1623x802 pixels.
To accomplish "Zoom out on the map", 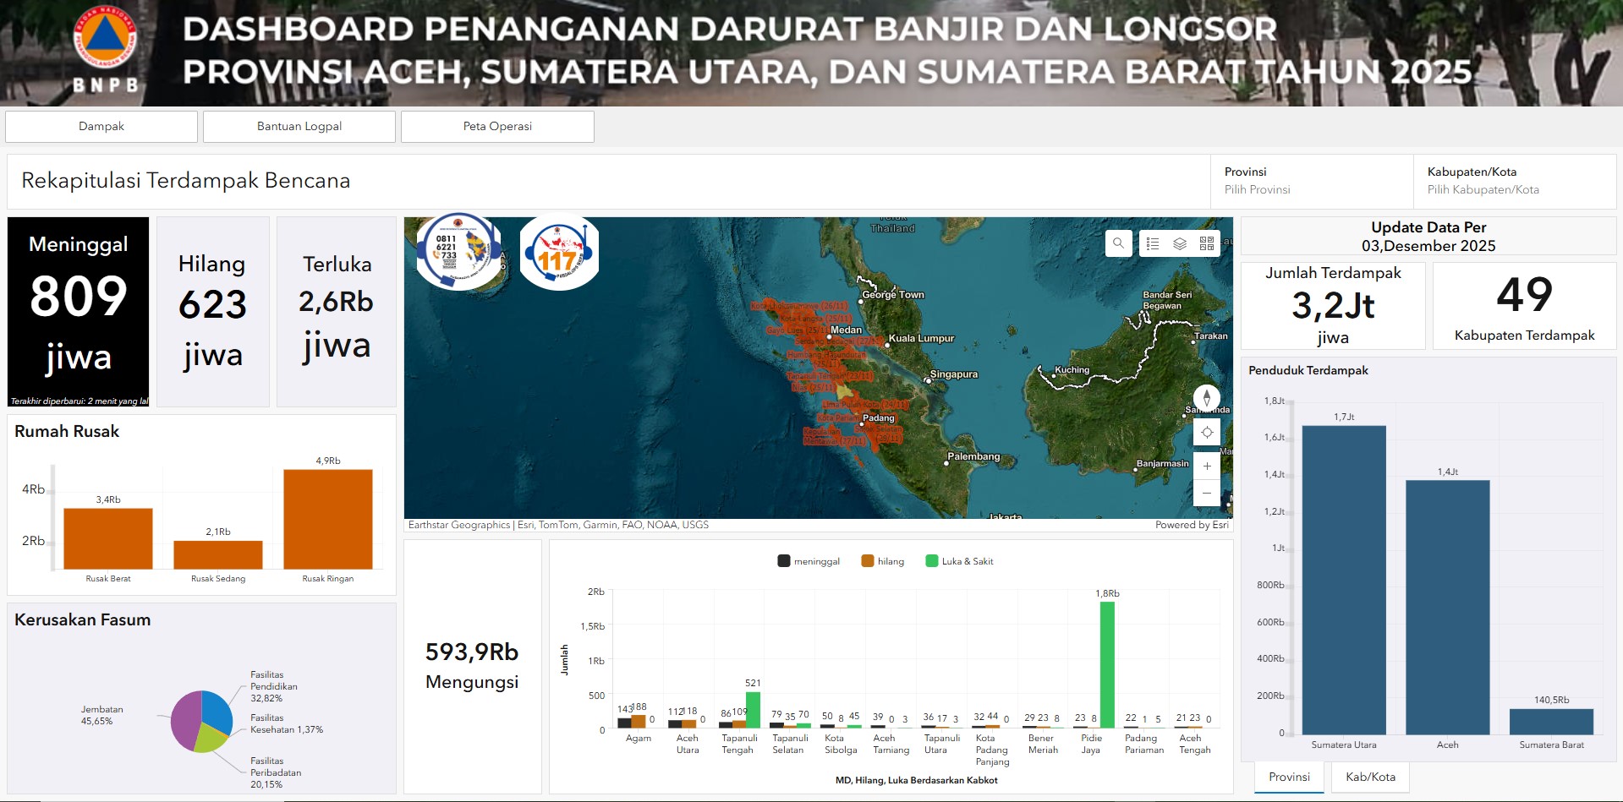I will [1207, 493].
